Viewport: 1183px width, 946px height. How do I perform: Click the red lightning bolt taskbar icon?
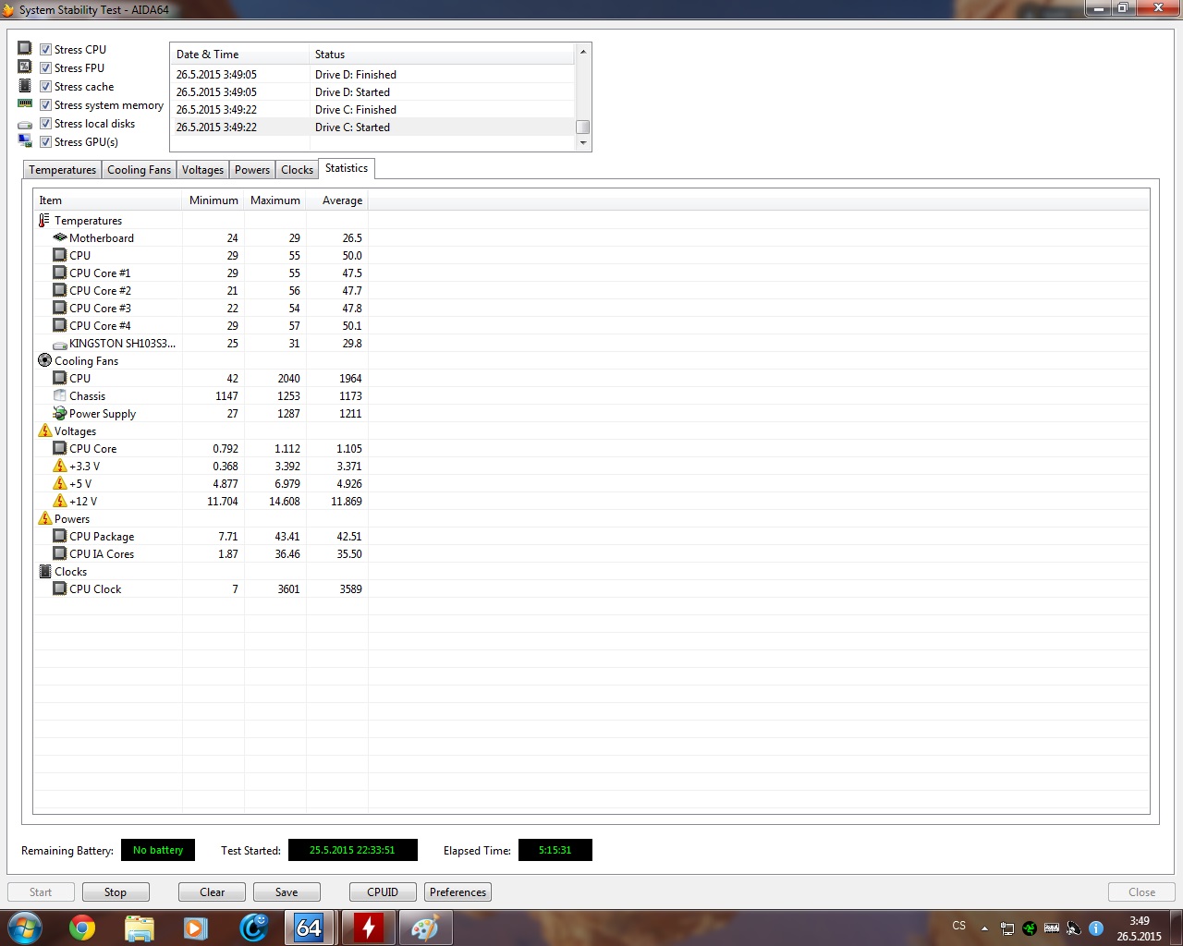pyautogui.click(x=368, y=927)
